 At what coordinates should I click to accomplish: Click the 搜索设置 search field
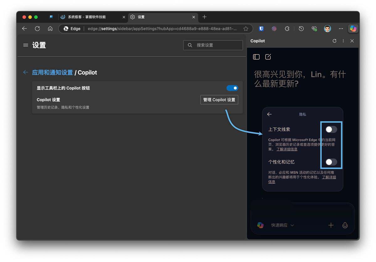[x=213, y=45]
